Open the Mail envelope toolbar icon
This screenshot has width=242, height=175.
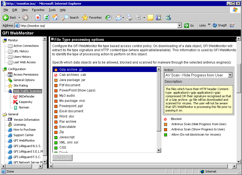click(118, 18)
